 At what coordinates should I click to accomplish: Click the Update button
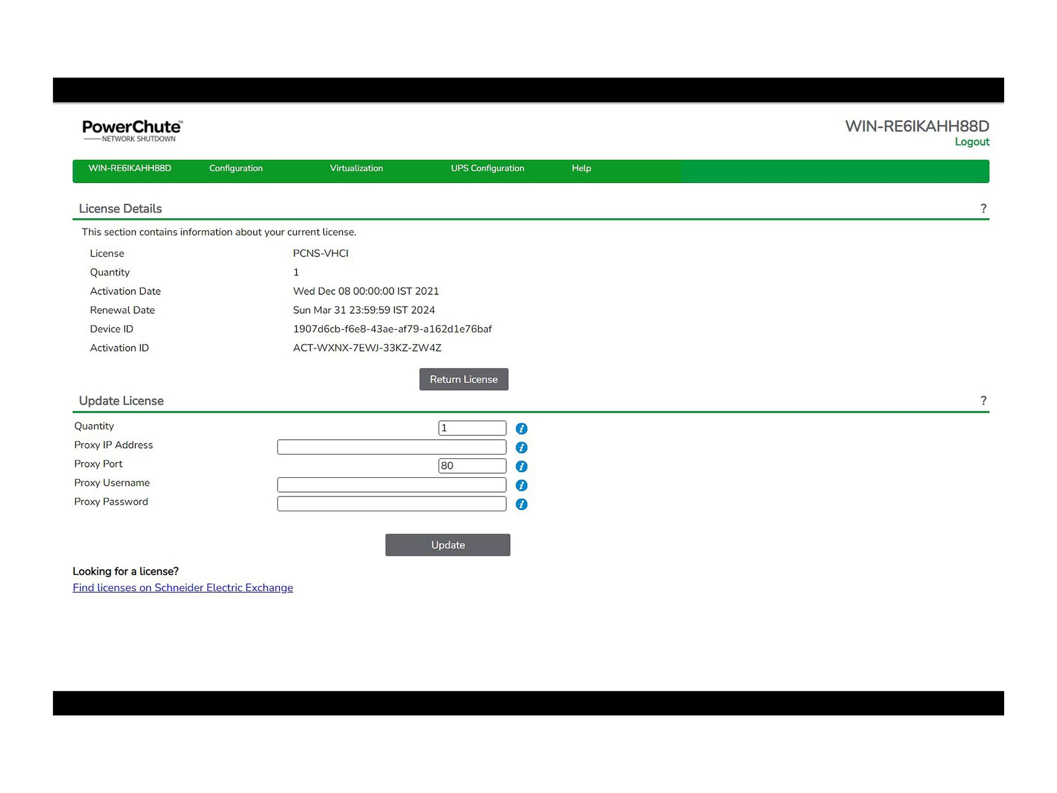point(448,545)
